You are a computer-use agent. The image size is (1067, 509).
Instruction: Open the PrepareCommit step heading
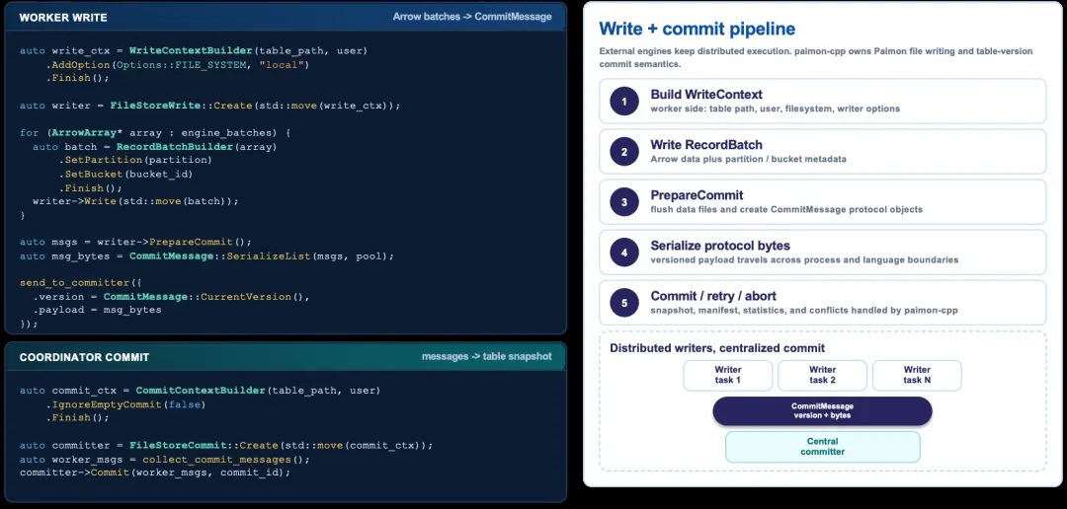(697, 195)
